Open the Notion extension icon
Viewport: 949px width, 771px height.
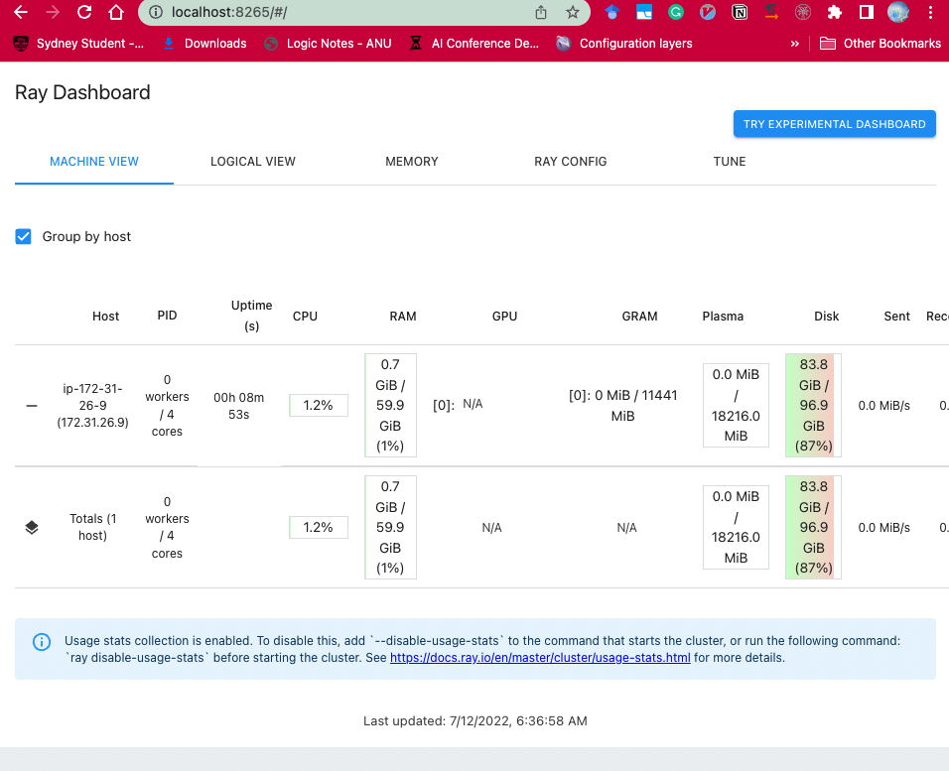[740, 12]
